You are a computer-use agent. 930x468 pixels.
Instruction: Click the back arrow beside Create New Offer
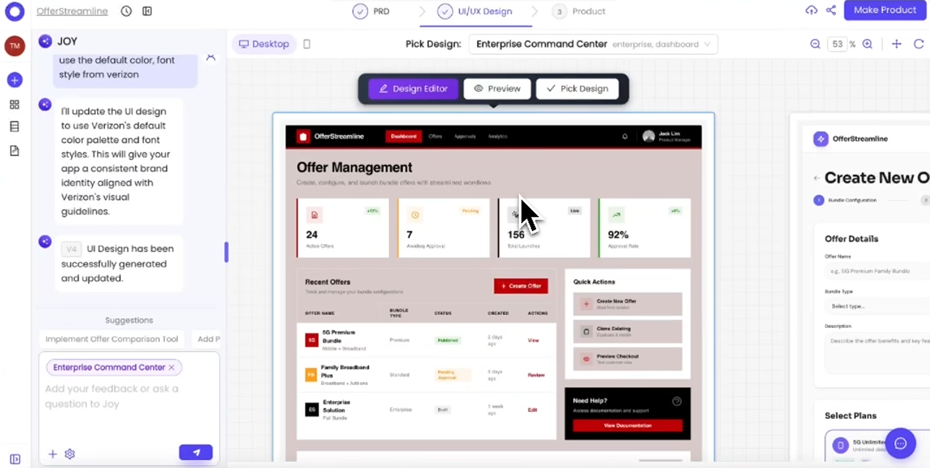point(816,178)
